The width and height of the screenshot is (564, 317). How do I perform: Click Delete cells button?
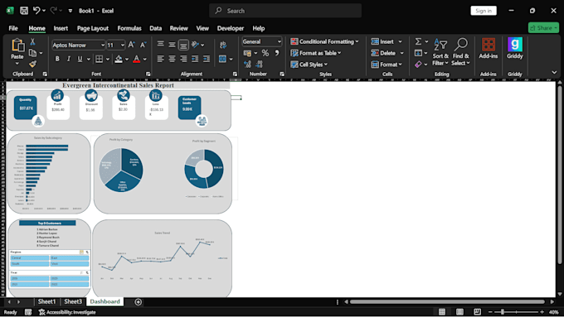point(383,53)
